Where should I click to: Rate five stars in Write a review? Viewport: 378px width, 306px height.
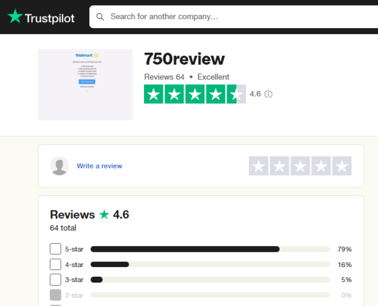coord(342,166)
